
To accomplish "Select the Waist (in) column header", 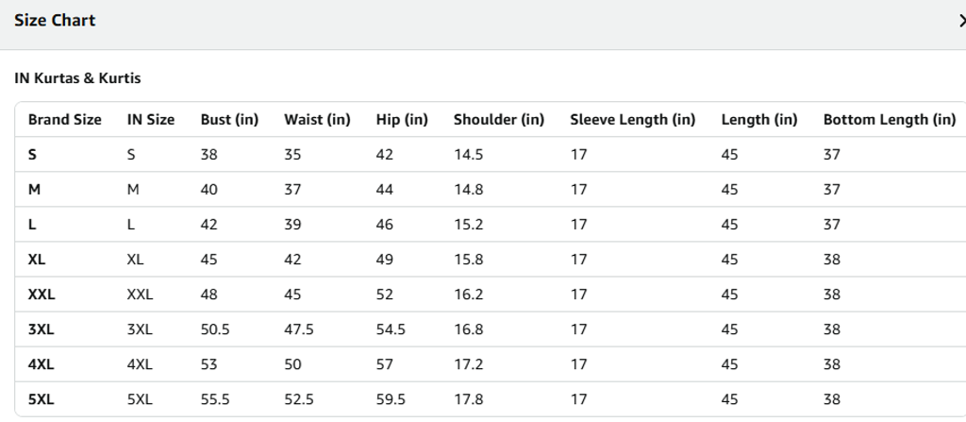I will click(x=317, y=120).
